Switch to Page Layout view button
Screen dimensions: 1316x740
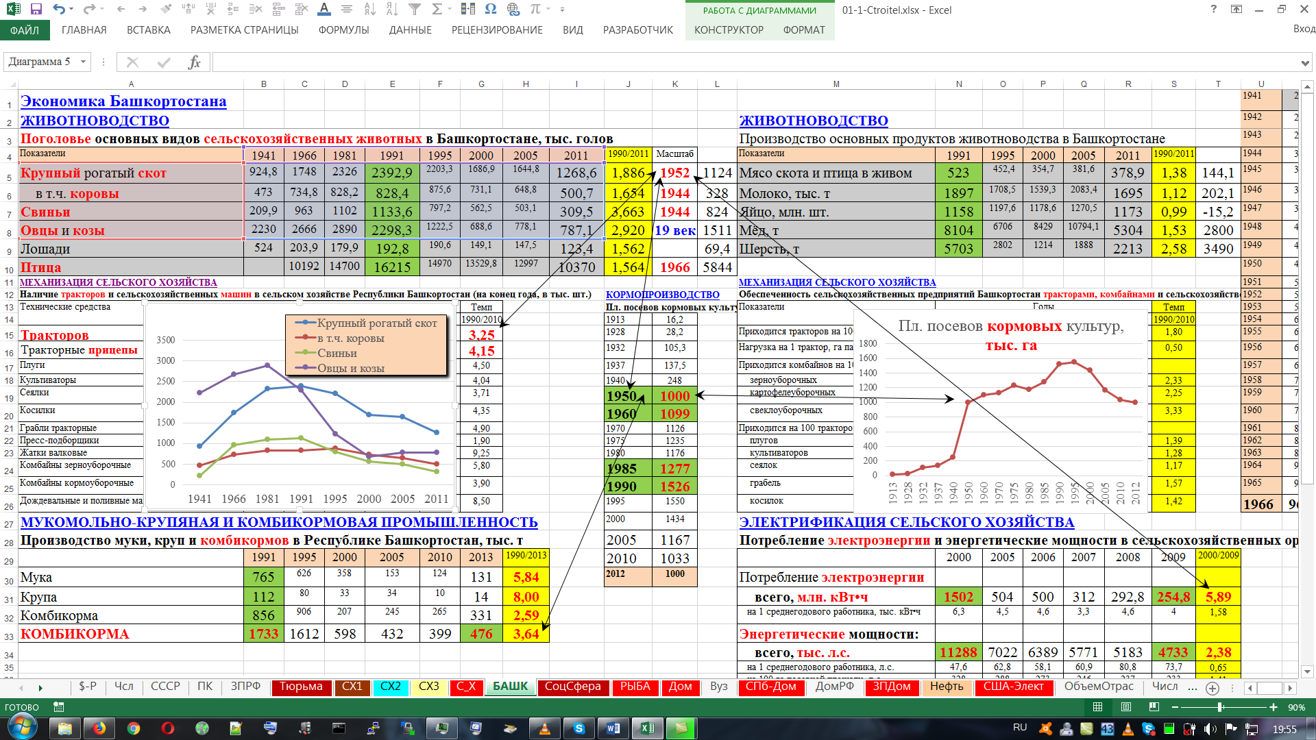click(x=1126, y=707)
